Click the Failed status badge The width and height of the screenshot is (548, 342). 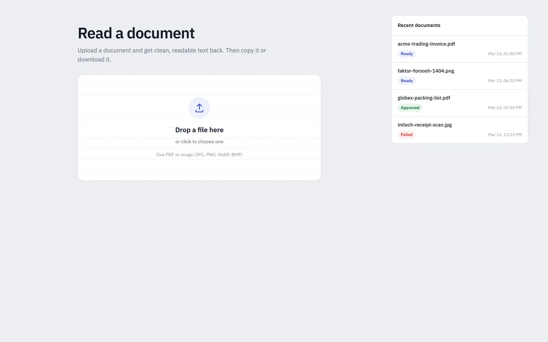pos(407,135)
